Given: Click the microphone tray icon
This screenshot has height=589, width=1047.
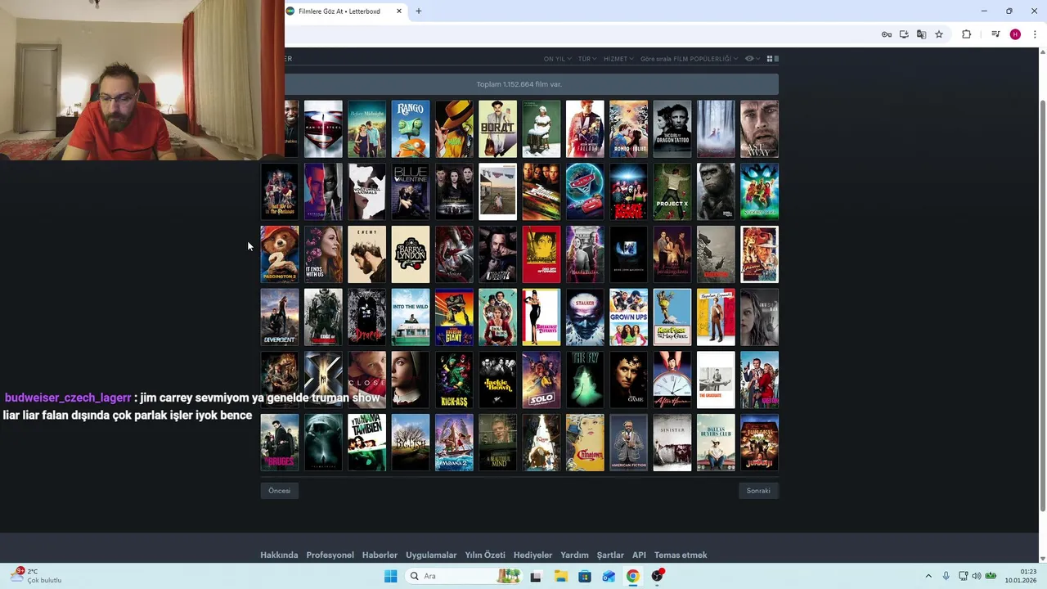Looking at the screenshot, I should [946, 576].
